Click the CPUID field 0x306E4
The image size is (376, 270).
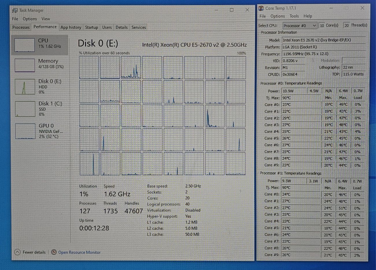pos(293,74)
